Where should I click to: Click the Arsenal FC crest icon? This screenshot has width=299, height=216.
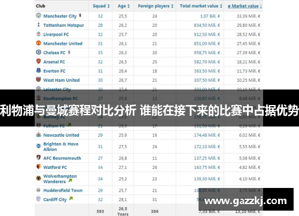pyautogui.click(x=38, y=61)
